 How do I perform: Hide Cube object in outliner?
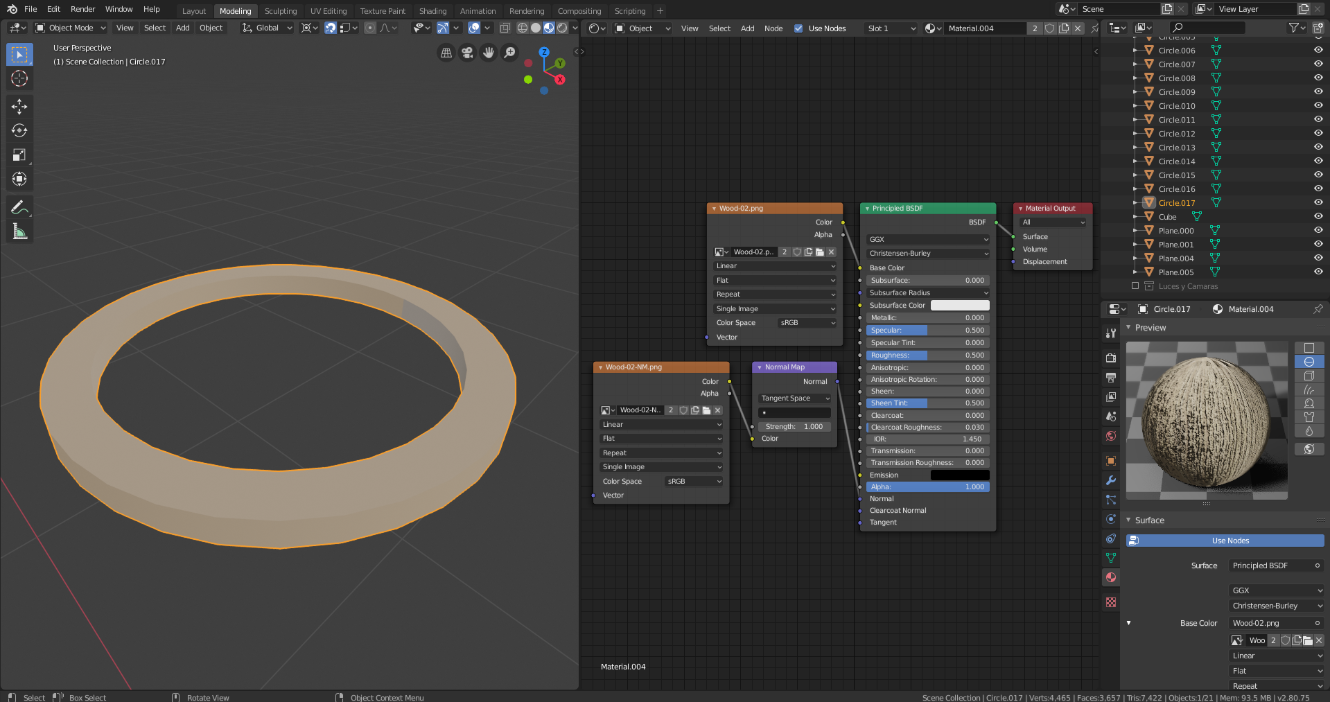tap(1318, 216)
